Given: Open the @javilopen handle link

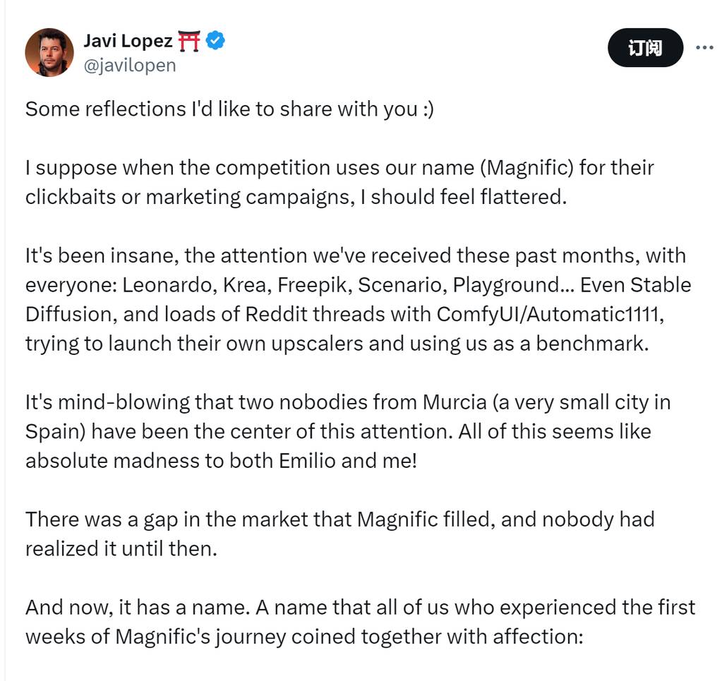Looking at the screenshot, I should 130,66.
